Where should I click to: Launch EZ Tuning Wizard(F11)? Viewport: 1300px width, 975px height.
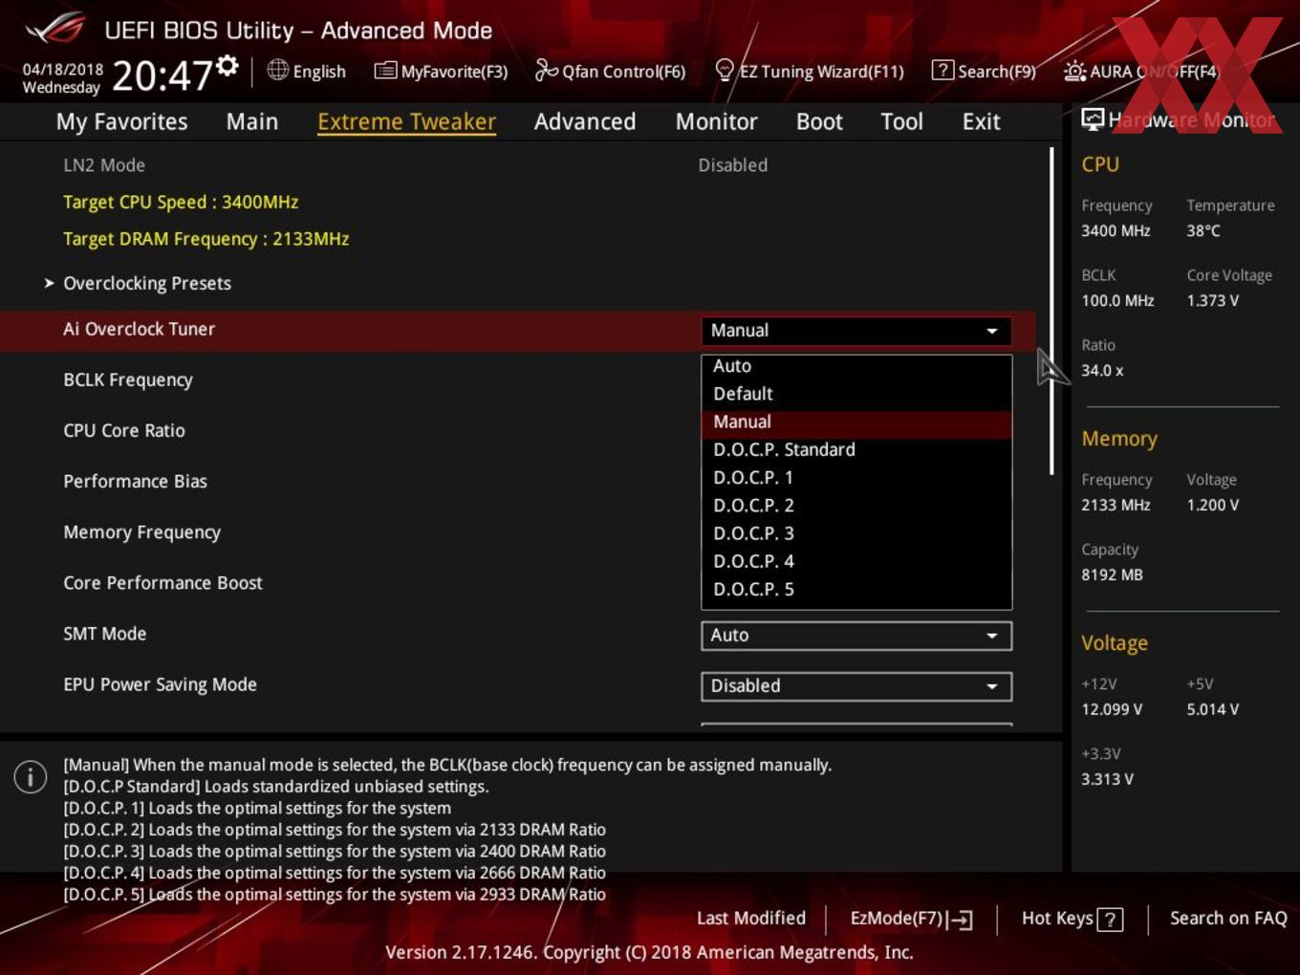coord(809,71)
